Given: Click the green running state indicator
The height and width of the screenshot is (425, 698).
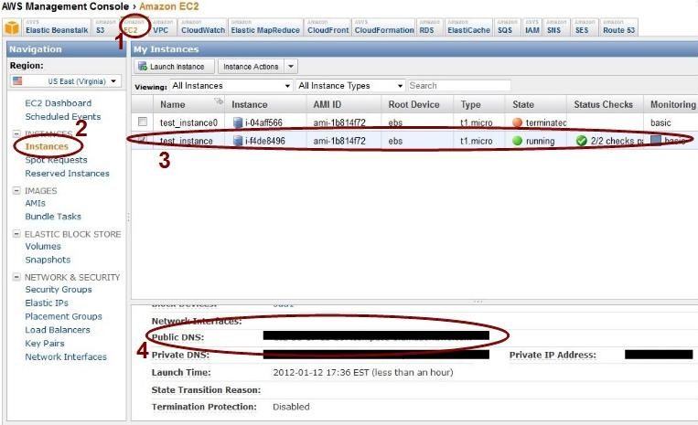Looking at the screenshot, I should click(x=517, y=141).
